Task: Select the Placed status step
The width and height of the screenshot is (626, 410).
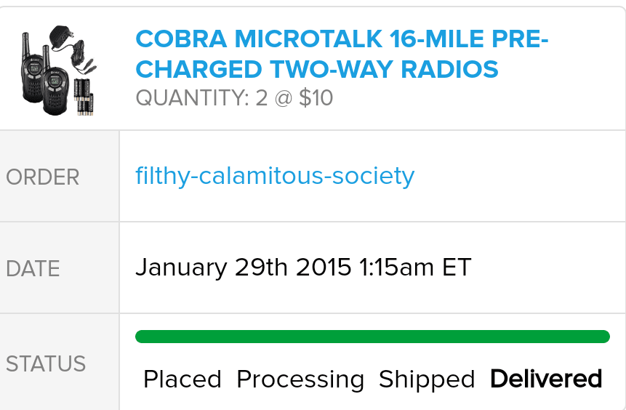Action: tap(182, 379)
